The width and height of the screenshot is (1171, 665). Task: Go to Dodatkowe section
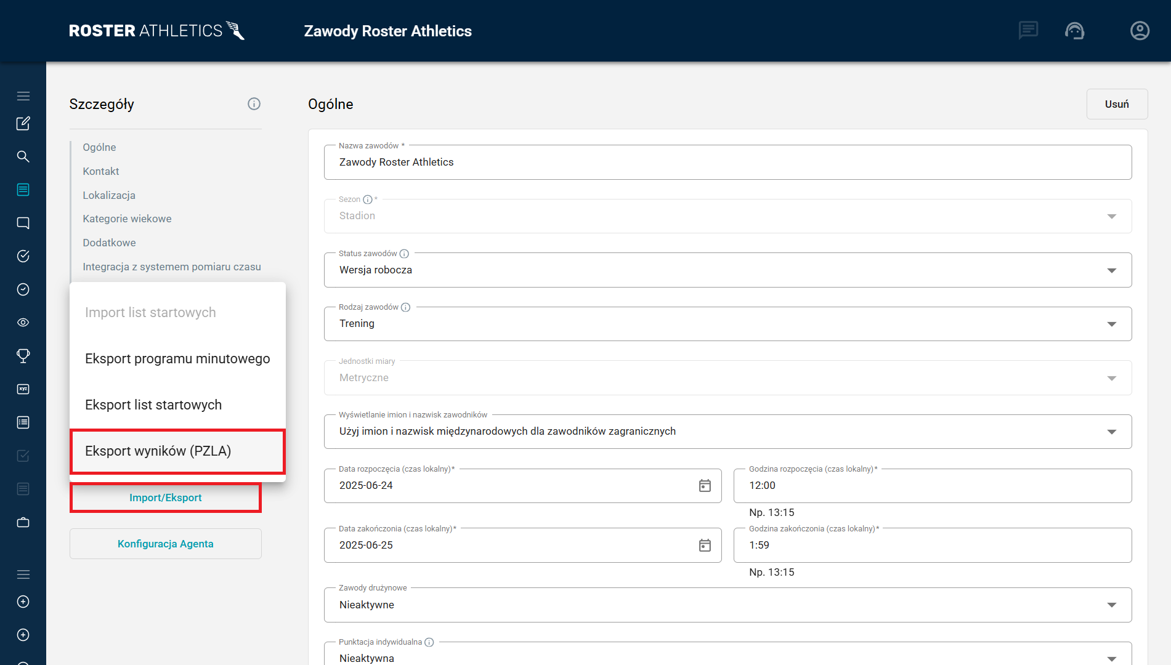click(109, 243)
